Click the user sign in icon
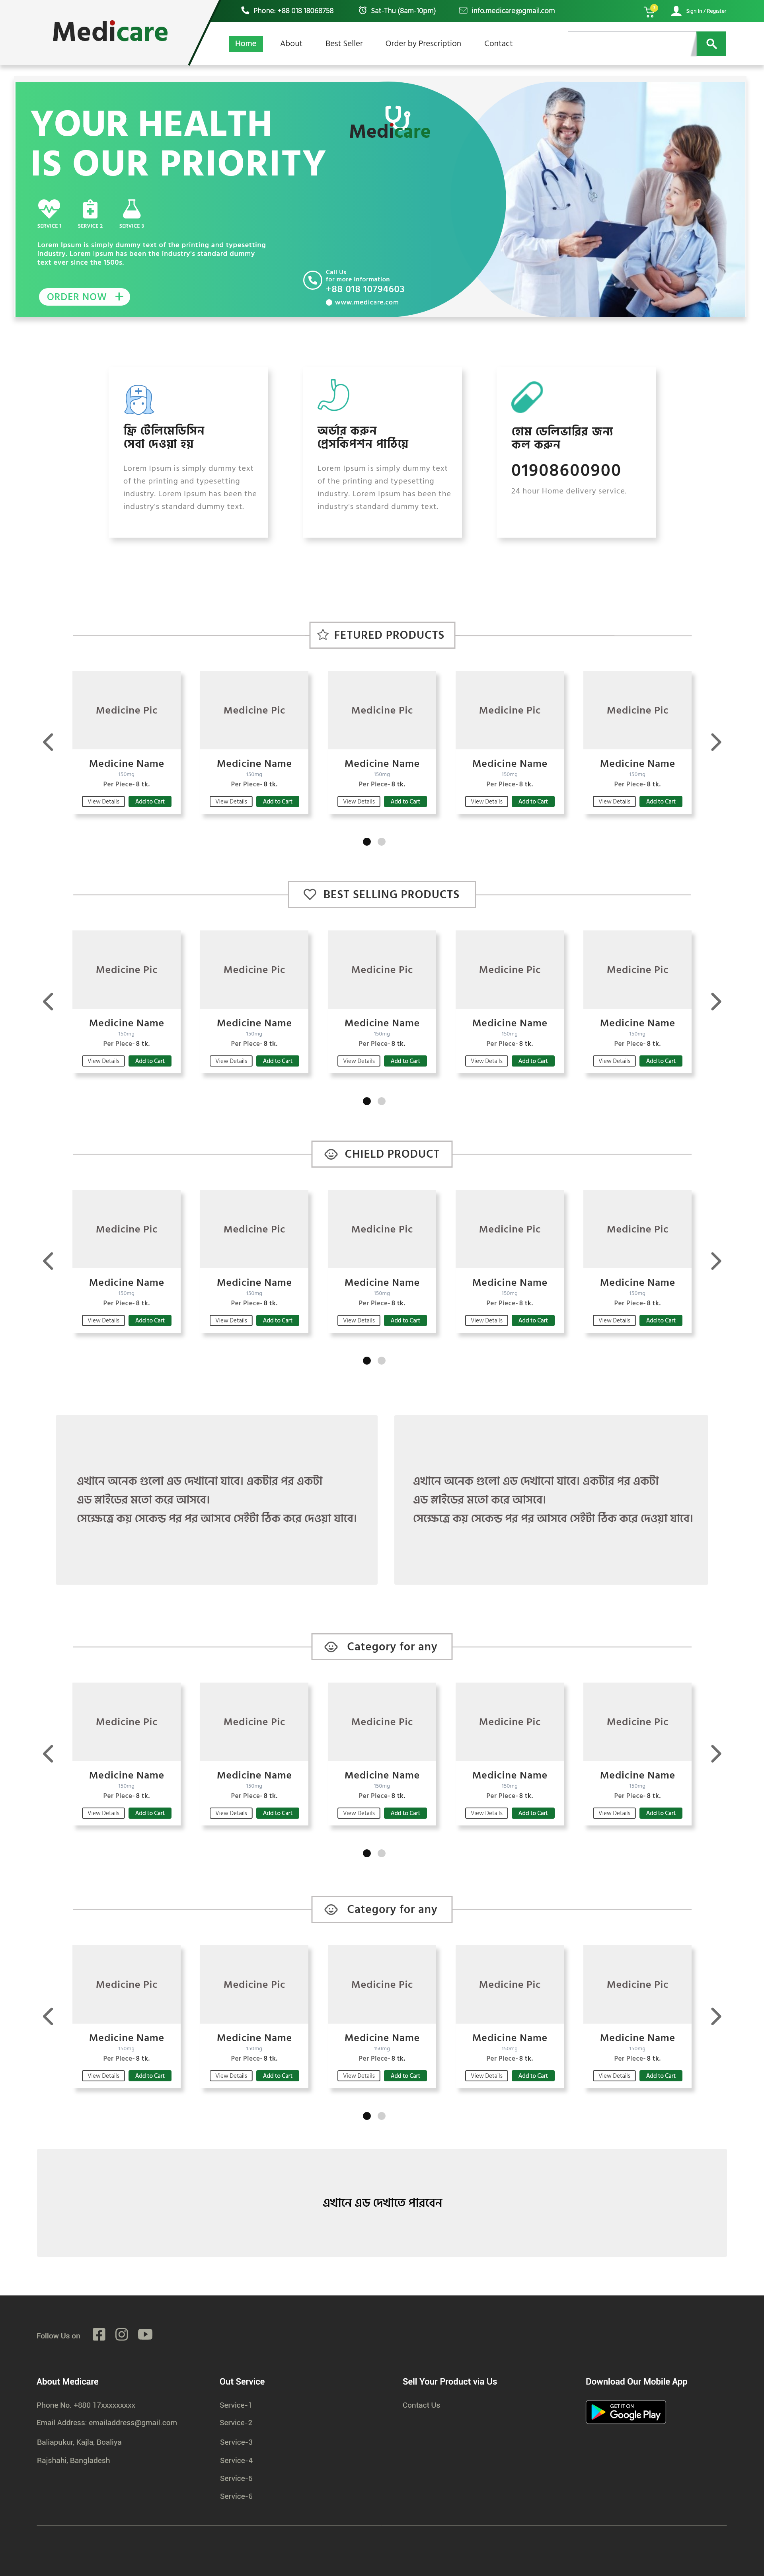The height and width of the screenshot is (2576, 764). pos(676,11)
